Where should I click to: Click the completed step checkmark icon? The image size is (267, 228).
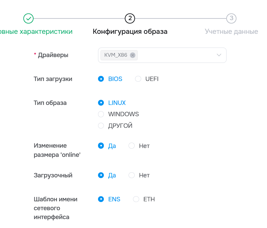click(x=28, y=18)
